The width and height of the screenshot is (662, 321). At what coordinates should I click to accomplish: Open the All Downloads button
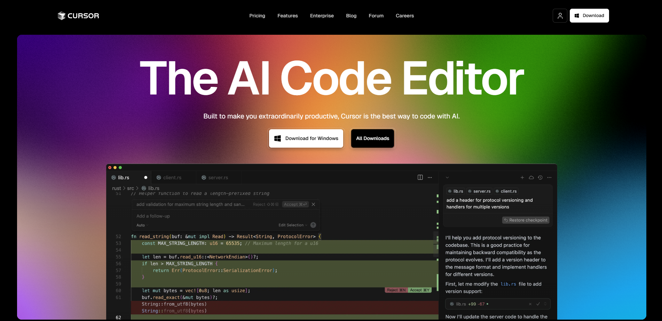click(x=373, y=138)
